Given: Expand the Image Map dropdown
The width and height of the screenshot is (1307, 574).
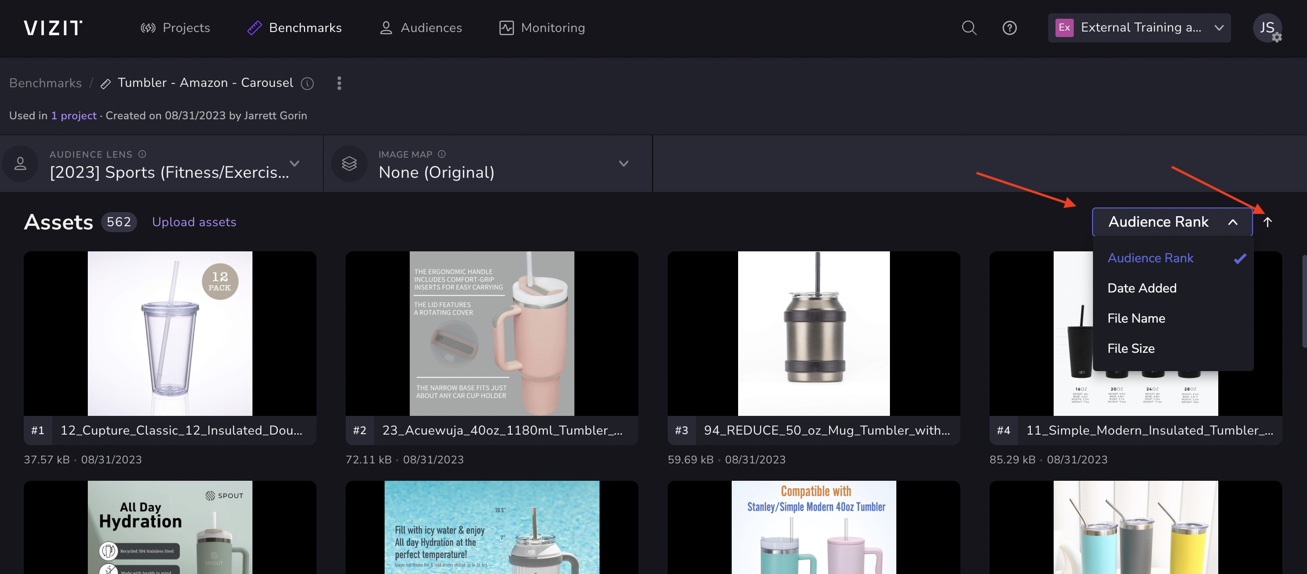Looking at the screenshot, I should tap(624, 163).
